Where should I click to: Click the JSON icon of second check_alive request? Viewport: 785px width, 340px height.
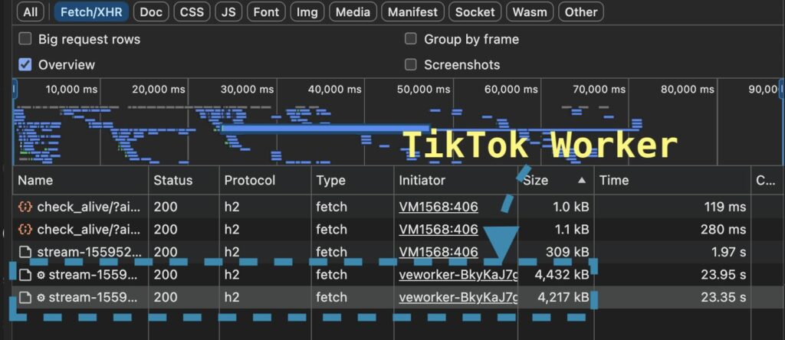click(x=25, y=230)
